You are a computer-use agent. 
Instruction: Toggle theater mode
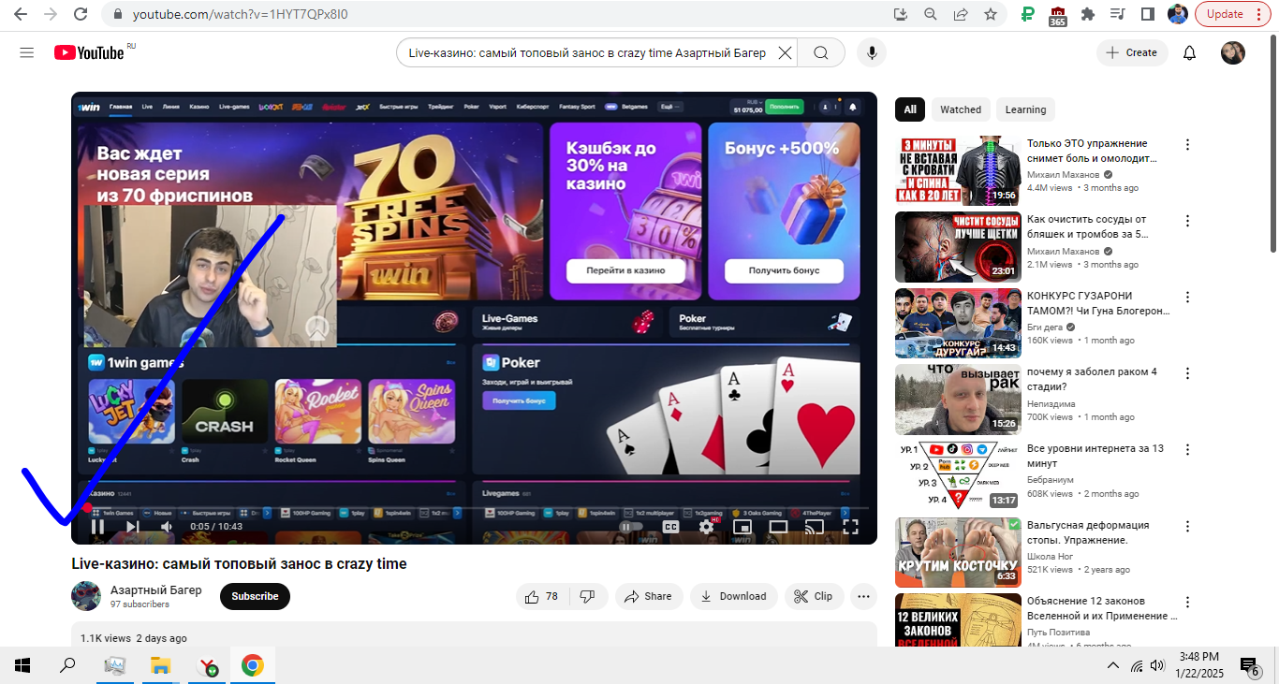tap(778, 527)
